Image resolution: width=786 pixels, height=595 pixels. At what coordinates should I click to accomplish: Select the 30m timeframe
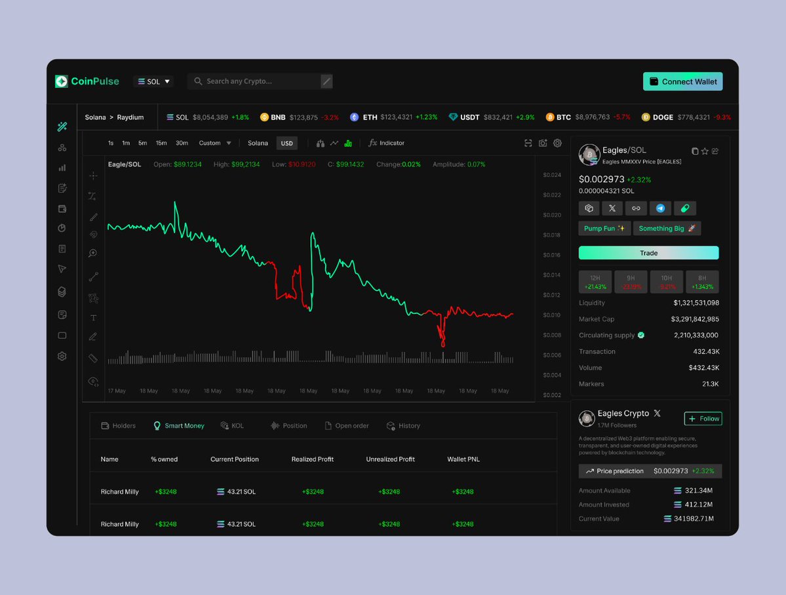[182, 144]
